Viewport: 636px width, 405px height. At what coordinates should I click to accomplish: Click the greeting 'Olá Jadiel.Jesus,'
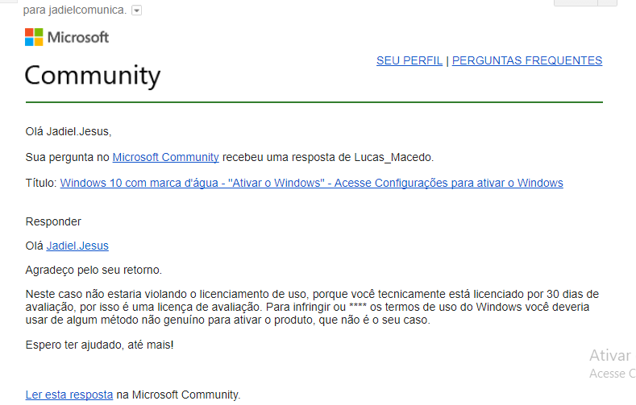pos(69,131)
